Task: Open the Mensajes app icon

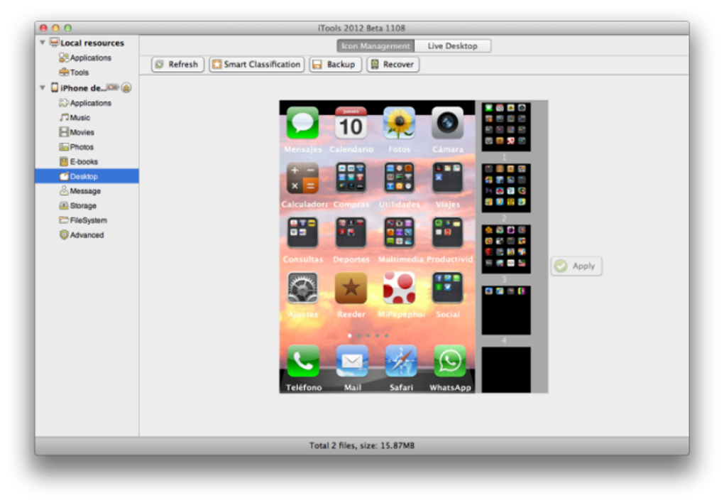Action: [302, 123]
